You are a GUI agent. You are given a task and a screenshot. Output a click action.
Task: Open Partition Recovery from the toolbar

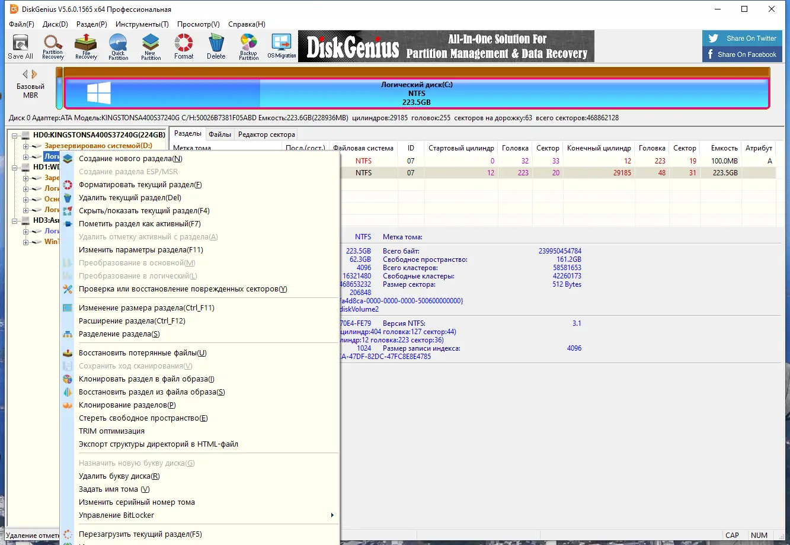(53, 47)
